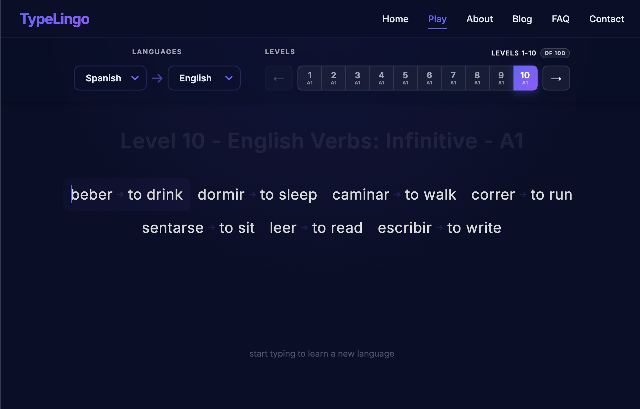Click the OF 100 badge
640x409 pixels.
coord(555,53)
